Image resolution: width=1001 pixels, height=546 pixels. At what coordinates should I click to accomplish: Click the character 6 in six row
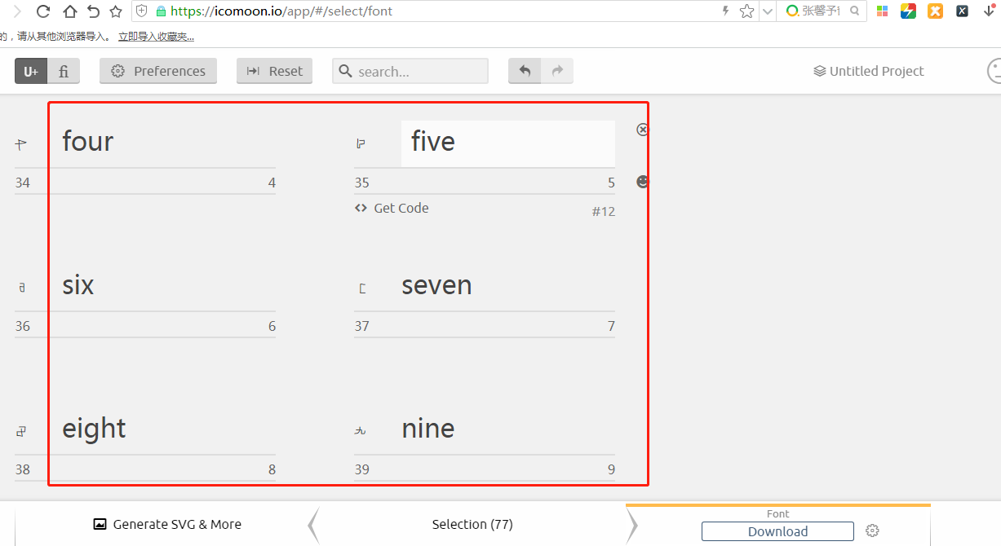tap(272, 326)
